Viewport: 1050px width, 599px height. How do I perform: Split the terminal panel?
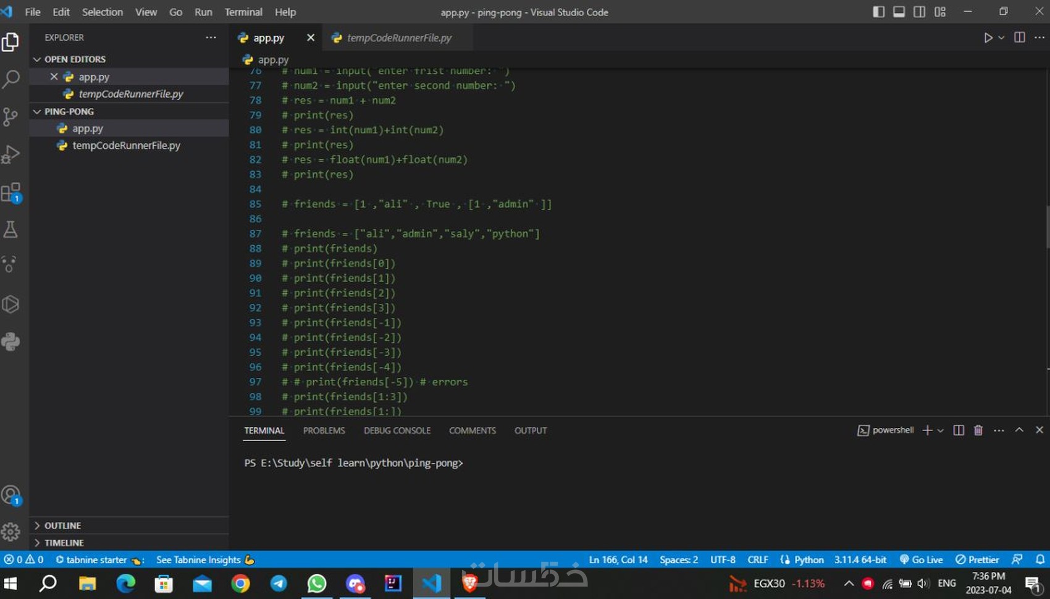pos(959,430)
